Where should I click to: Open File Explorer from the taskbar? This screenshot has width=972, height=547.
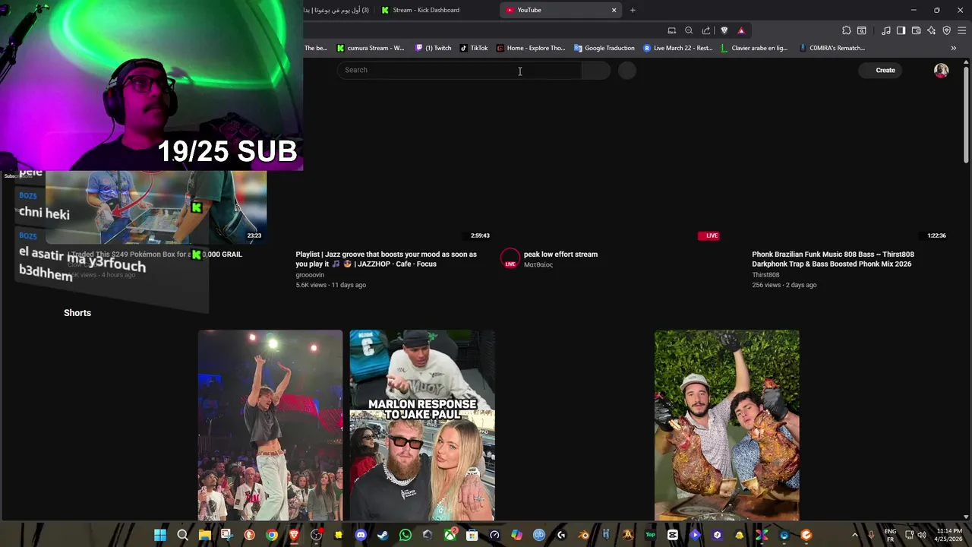click(x=204, y=535)
